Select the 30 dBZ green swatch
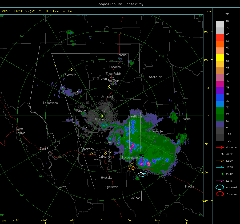 point(220,111)
